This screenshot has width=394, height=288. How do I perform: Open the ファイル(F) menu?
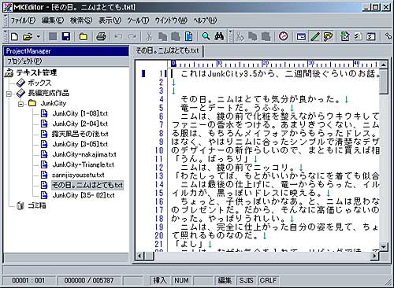(23, 20)
